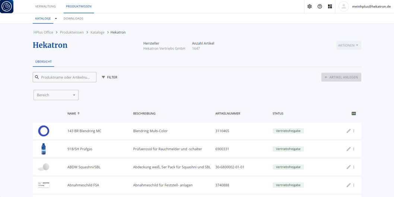Expand the Kataloge submenu arrow

pyautogui.click(x=56, y=19)
